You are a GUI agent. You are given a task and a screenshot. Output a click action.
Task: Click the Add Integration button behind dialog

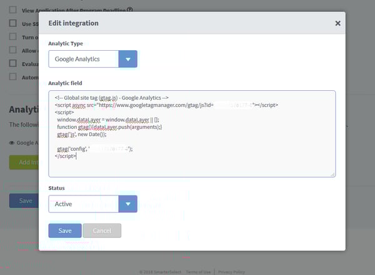point(24,162)
